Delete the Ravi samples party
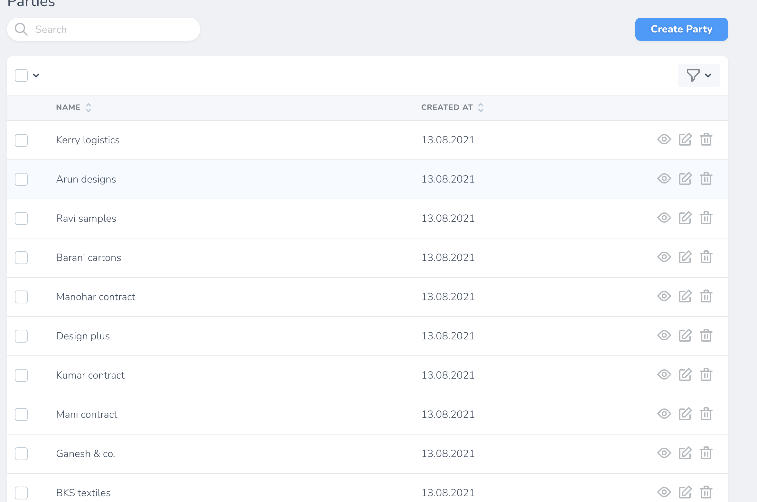This screenshot has height=502, width=757. point(706,218)
